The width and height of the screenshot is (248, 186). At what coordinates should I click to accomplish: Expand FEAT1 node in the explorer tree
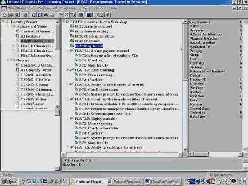coord(13,46)
